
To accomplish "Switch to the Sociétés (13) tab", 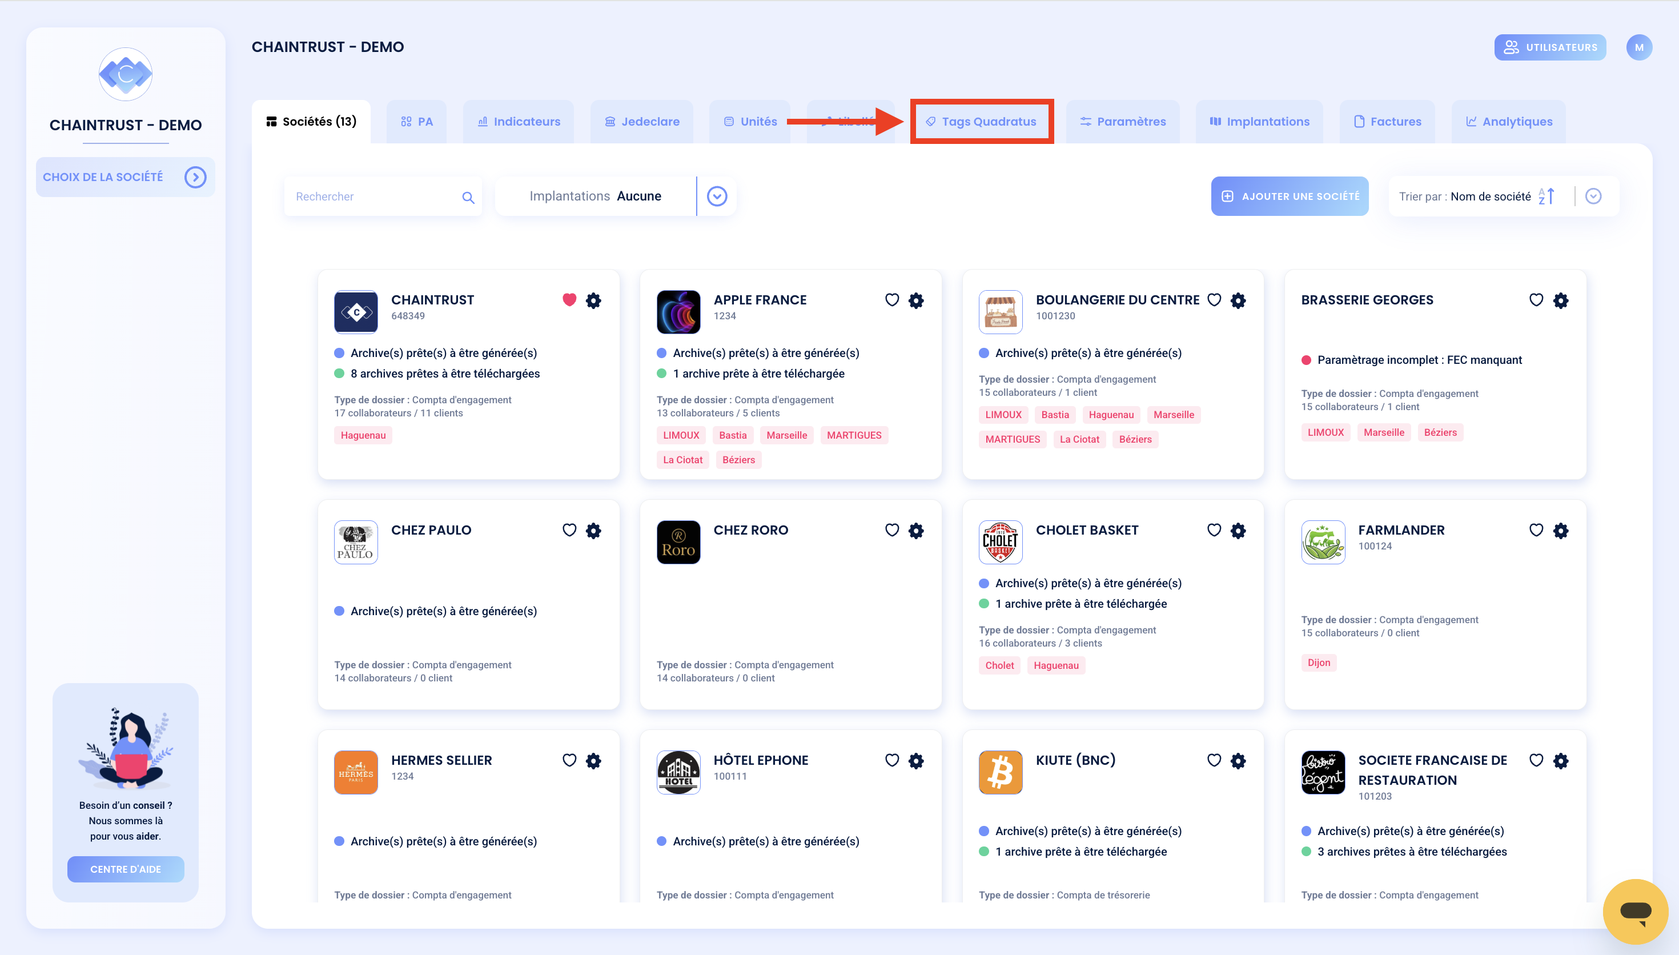I will click(311, 121).
